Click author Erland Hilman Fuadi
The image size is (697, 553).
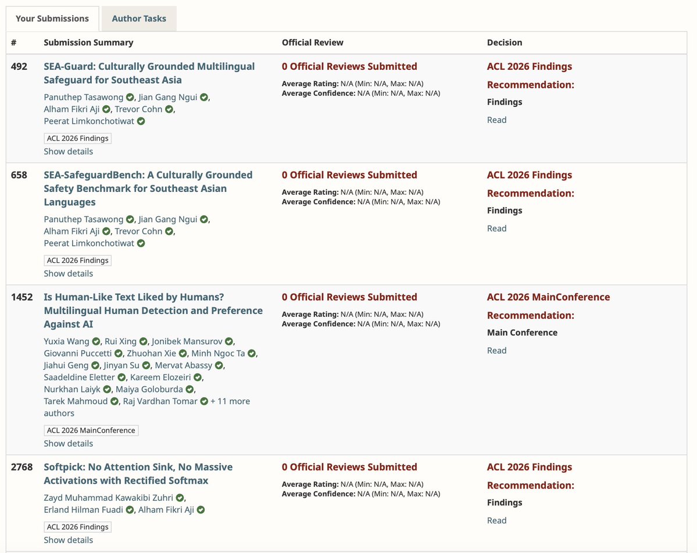[83, 509]
